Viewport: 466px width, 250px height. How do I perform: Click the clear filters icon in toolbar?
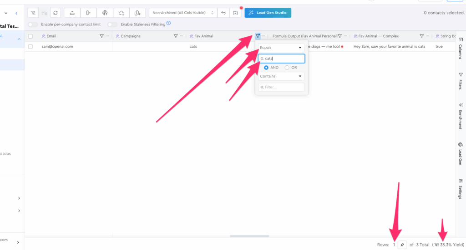click(33, 13)
